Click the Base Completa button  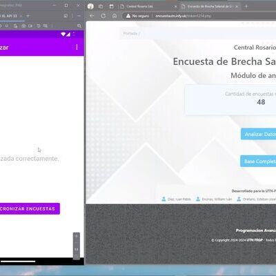point(259,161)
